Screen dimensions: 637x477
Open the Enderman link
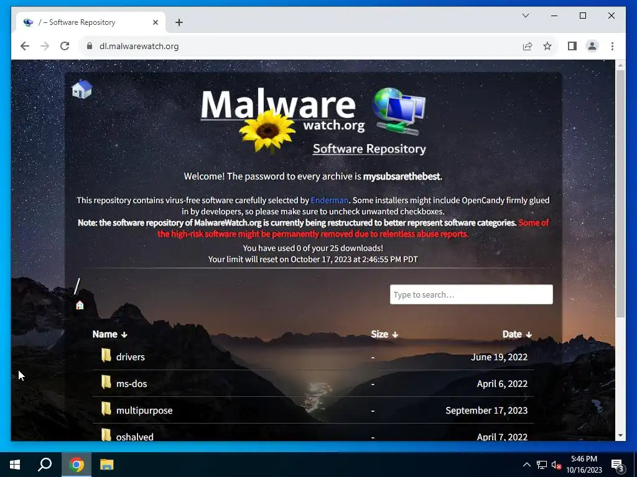pyautogui.click(x=330, y=200)
